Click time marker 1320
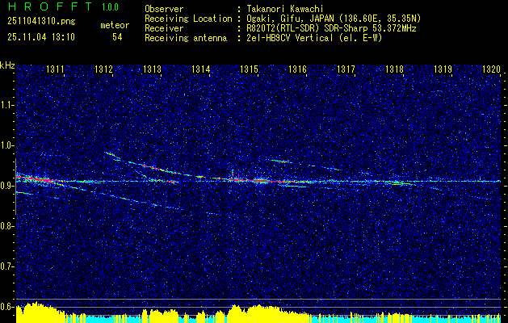Viewport: 508px width, 323px height. [x=492, y=69]
